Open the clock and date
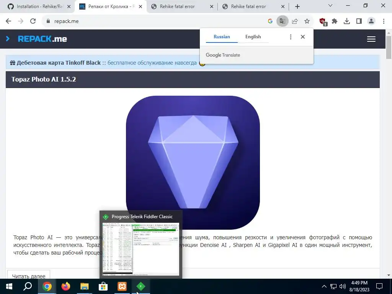Viewport: 392px width, 294px height. pos(359,286)
